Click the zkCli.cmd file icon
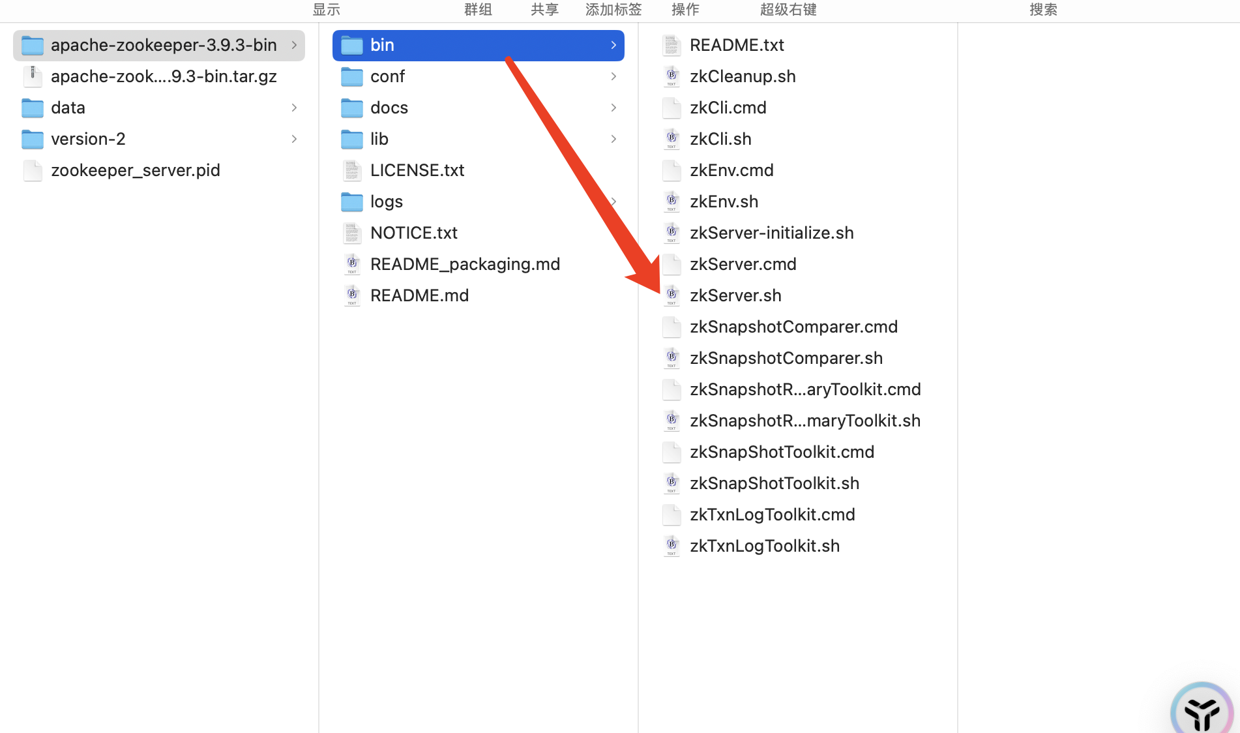This screenshot has height=733, width=1240. coord(671,108)
